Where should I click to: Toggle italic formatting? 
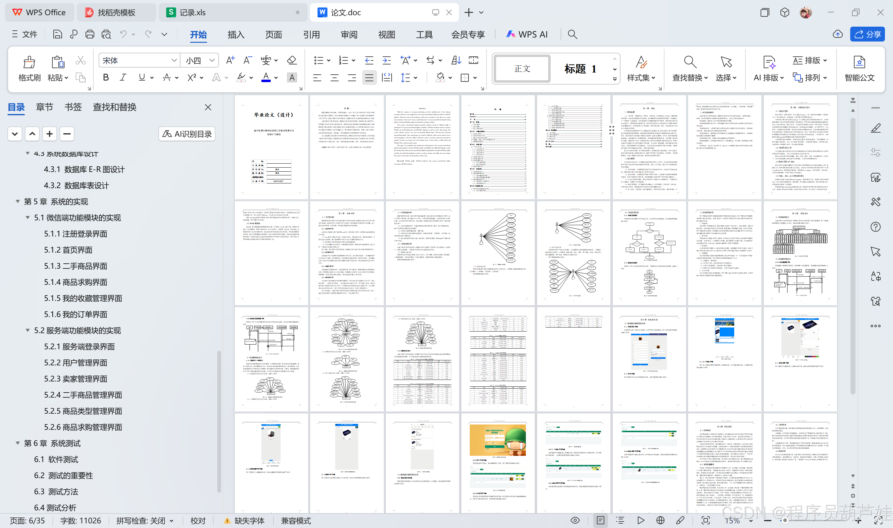point(123,77)
